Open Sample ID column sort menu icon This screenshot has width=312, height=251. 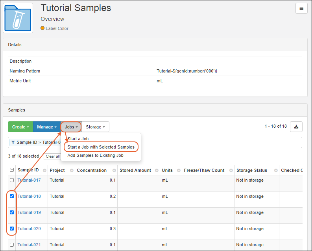tap(44, 171)
